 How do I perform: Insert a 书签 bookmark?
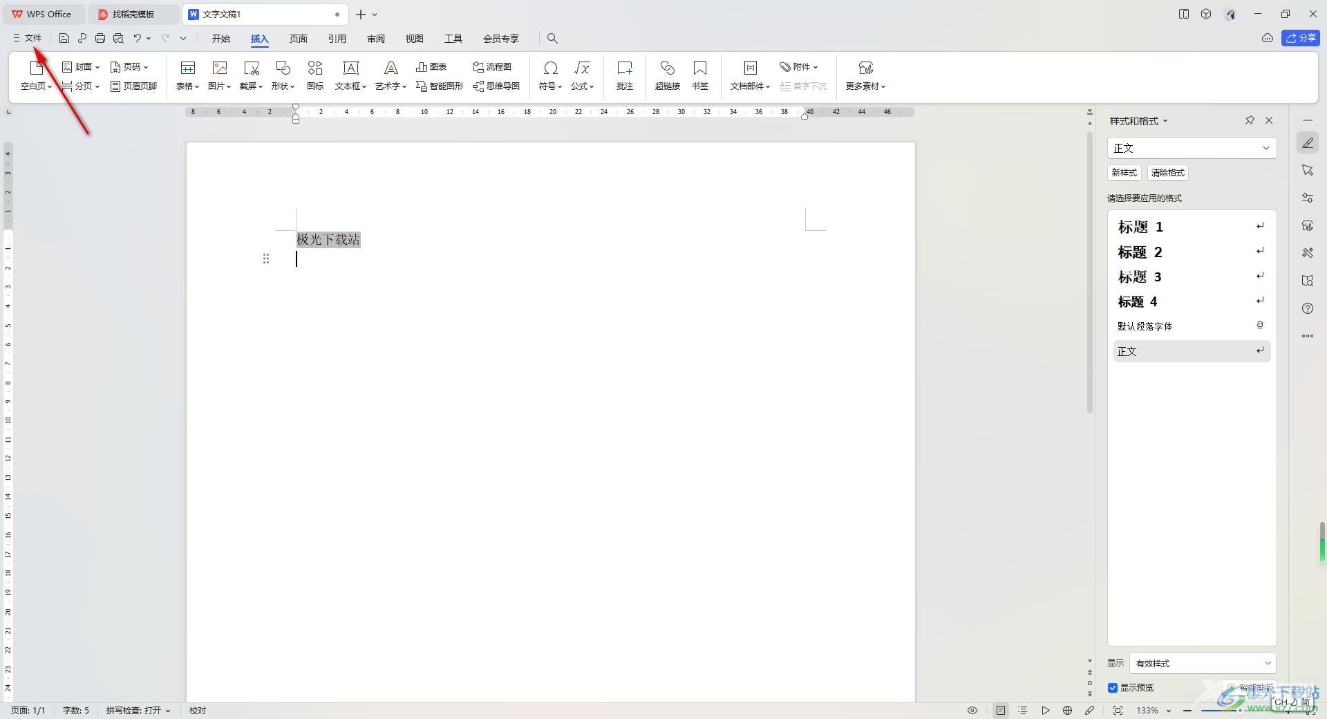pos(700,75)
